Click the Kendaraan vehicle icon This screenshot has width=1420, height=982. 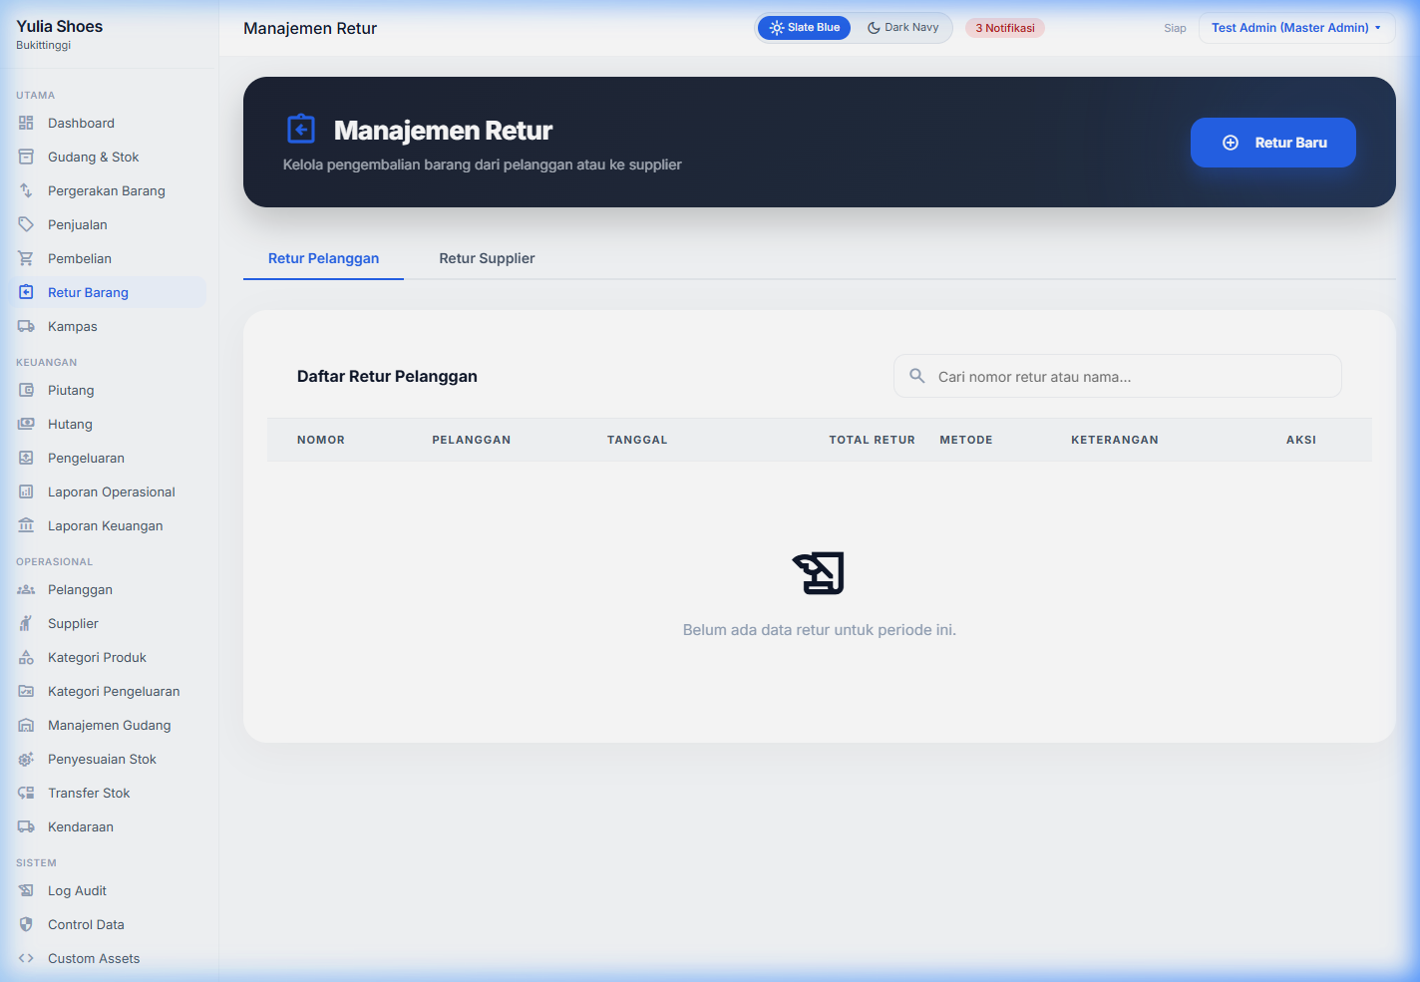coord(26,826)
